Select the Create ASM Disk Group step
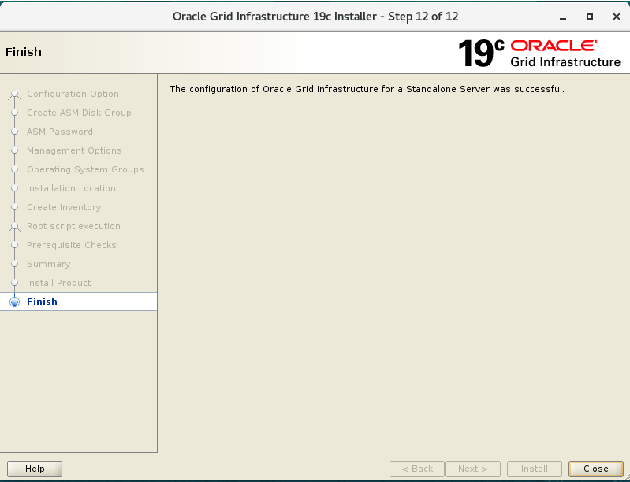The width and height of the screenshot is (630, 482). [x=79, y=113]
